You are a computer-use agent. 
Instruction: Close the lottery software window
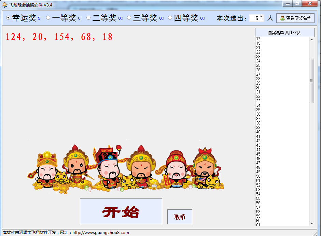pos(310,4)
